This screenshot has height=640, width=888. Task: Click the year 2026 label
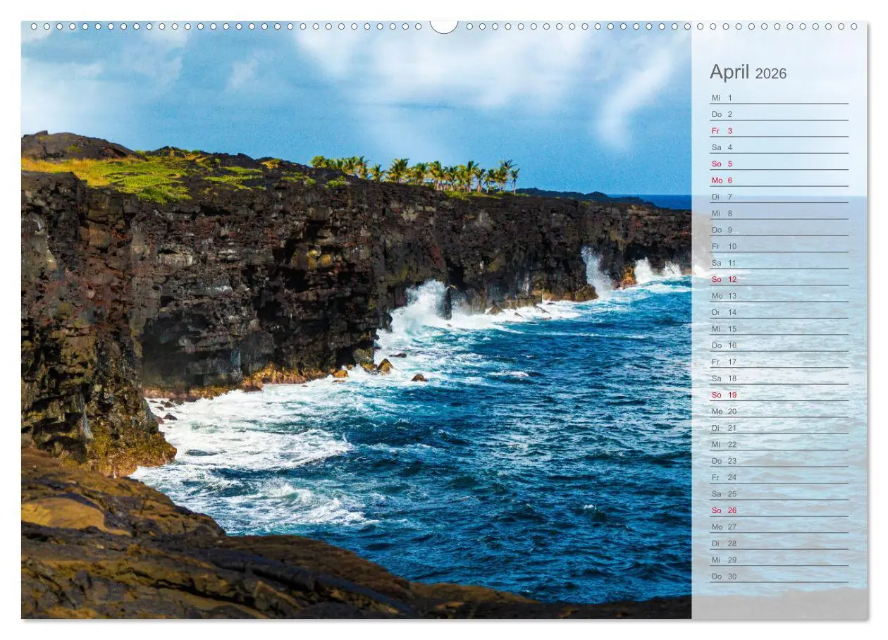771,74
